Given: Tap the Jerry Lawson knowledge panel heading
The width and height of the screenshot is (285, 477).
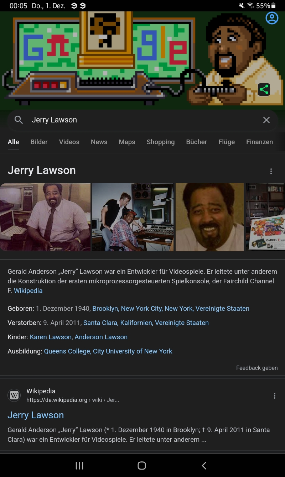Looking at the screenshot, I should tap(42, 171).
